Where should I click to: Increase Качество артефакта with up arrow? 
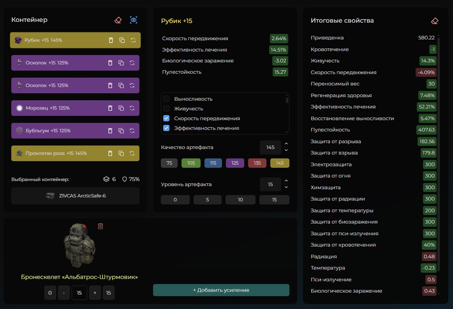coord(286,144)
